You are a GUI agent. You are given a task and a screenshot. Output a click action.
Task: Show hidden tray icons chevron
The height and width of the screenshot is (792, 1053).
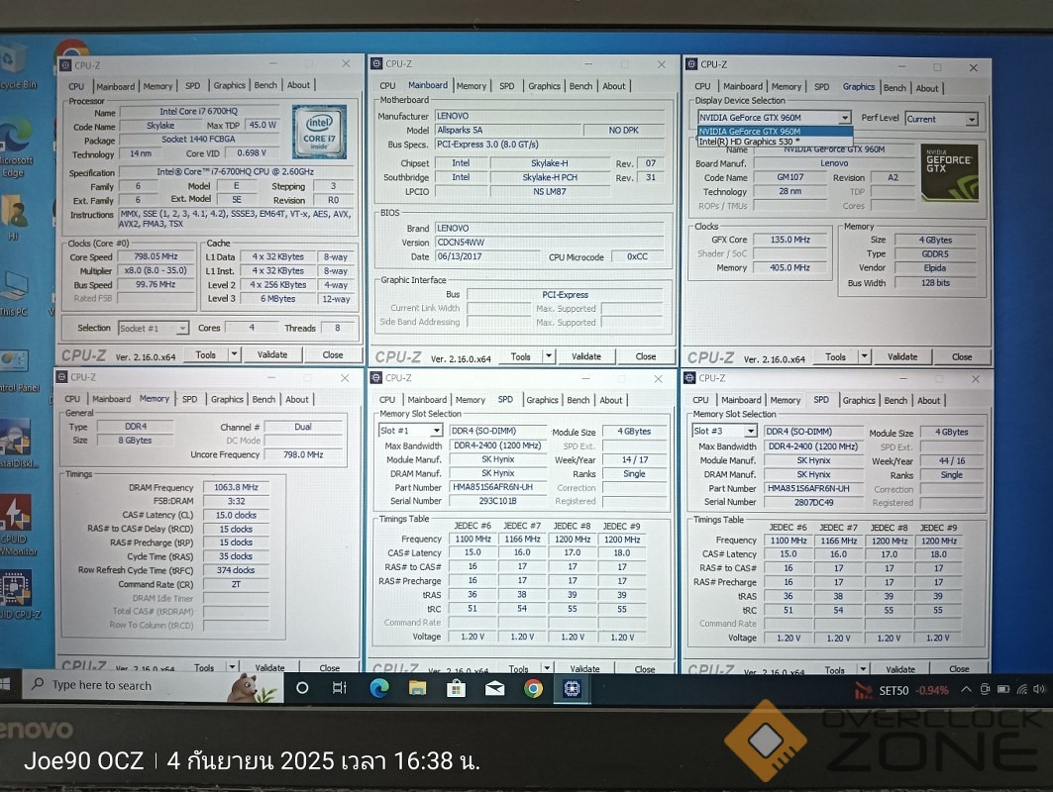coord(966,689)
